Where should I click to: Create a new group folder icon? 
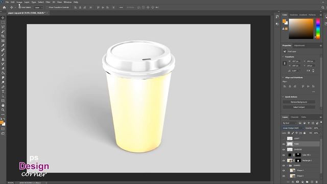pos(307,182)
